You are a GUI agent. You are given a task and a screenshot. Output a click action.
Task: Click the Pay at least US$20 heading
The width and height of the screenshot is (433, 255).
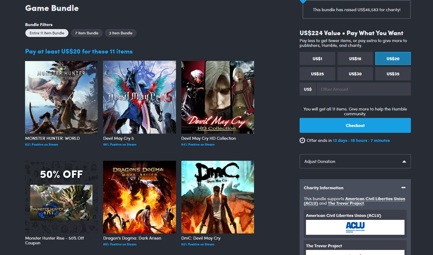[79, 52]
